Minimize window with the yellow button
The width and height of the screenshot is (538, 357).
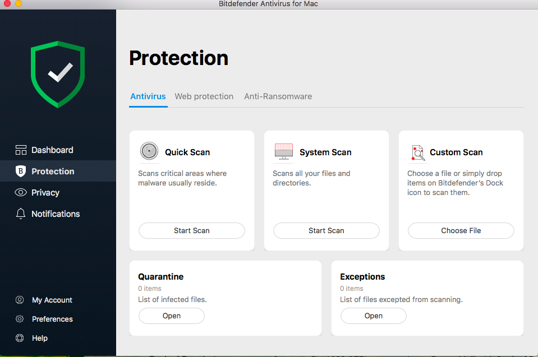19,3
